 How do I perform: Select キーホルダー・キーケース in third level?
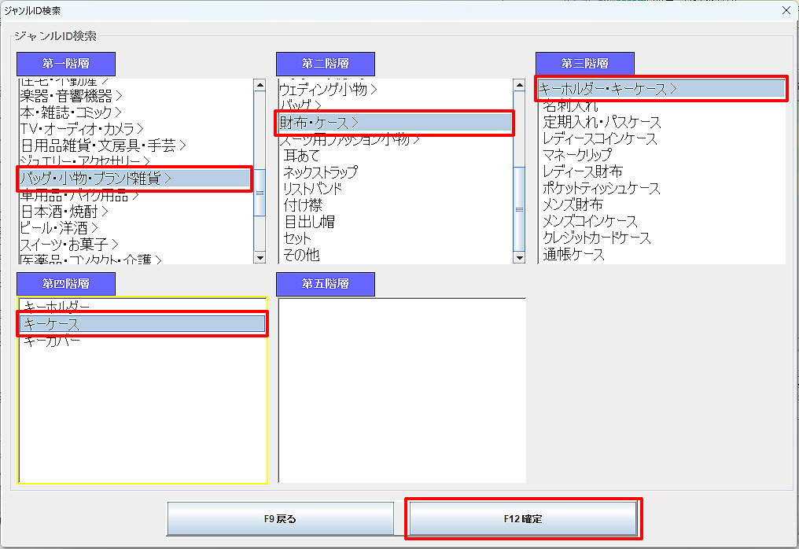(661, 89)
